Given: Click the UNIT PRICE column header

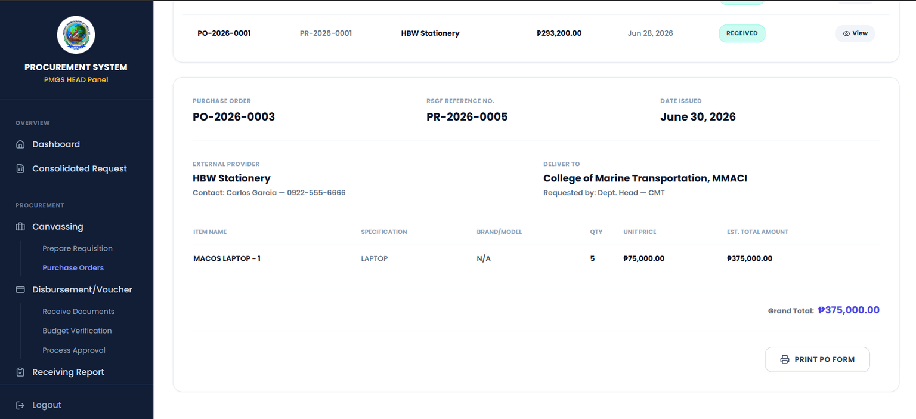Looking at the screenshot, I should 640,232.
